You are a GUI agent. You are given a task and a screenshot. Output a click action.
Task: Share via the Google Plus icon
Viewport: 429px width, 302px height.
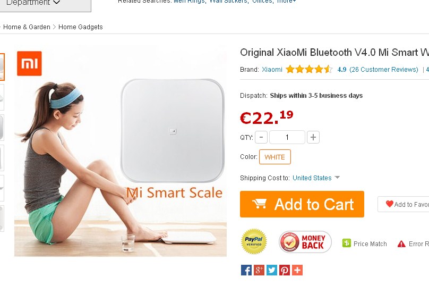pyautogui.click(x=259, y=270)
